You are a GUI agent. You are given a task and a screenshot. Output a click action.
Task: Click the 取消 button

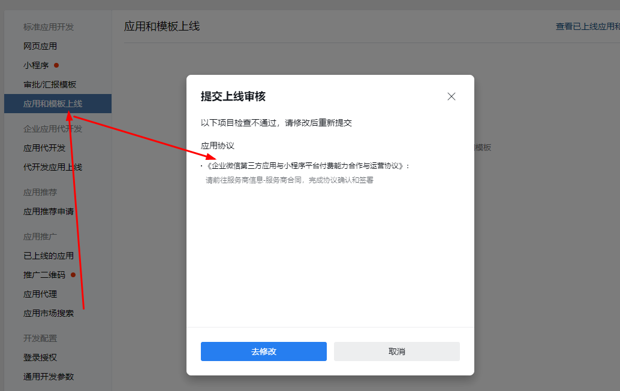click(396, 351)
